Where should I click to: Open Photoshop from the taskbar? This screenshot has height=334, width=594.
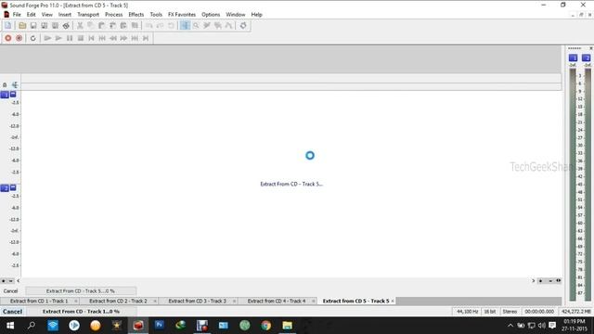pyautogui.click(x=160, y=326)
